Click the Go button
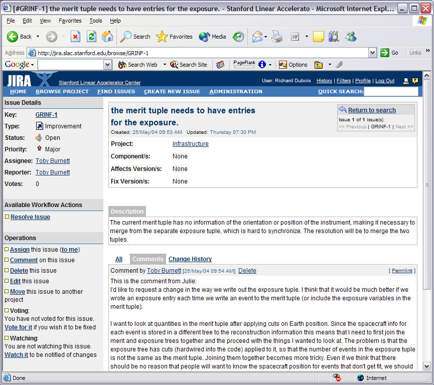The width and height of the screenshot is (434, 385). point(389,53)
